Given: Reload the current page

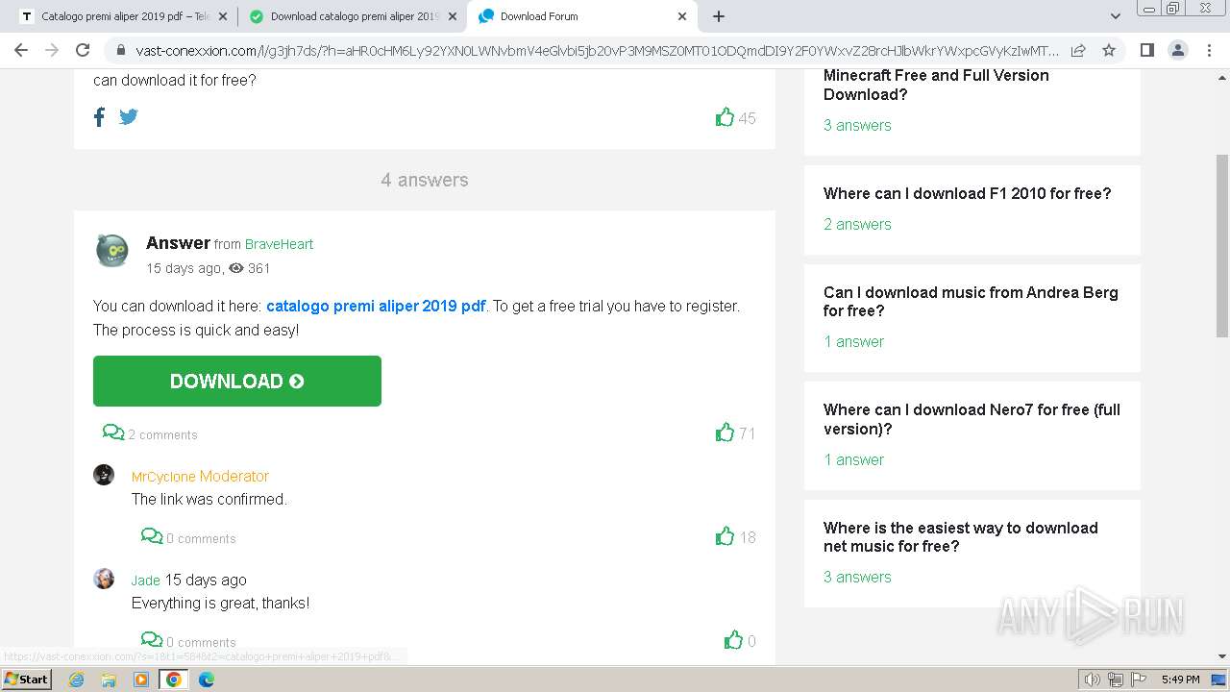Looking at the screenshot, I should coord(83,50).
